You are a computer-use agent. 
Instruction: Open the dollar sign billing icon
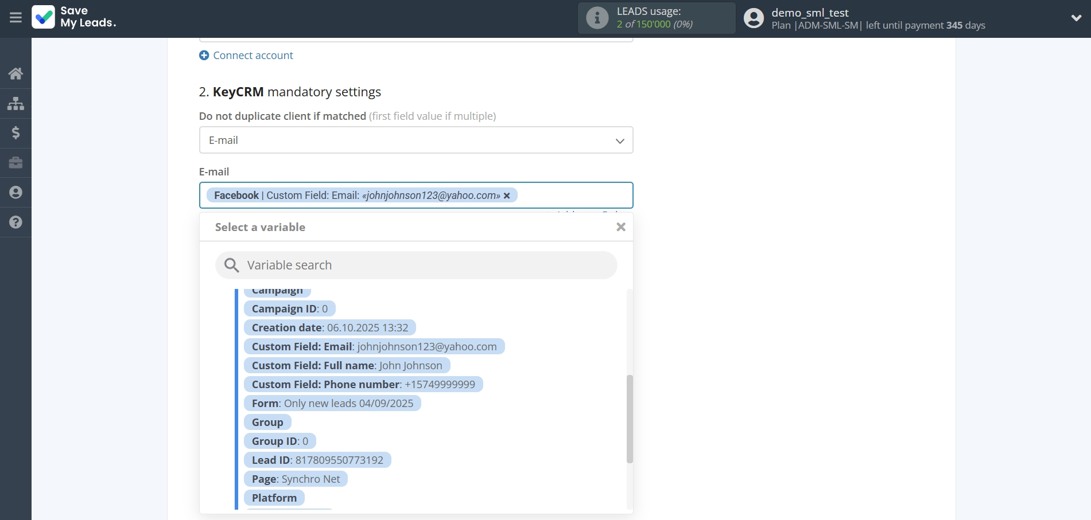point(15,133)
